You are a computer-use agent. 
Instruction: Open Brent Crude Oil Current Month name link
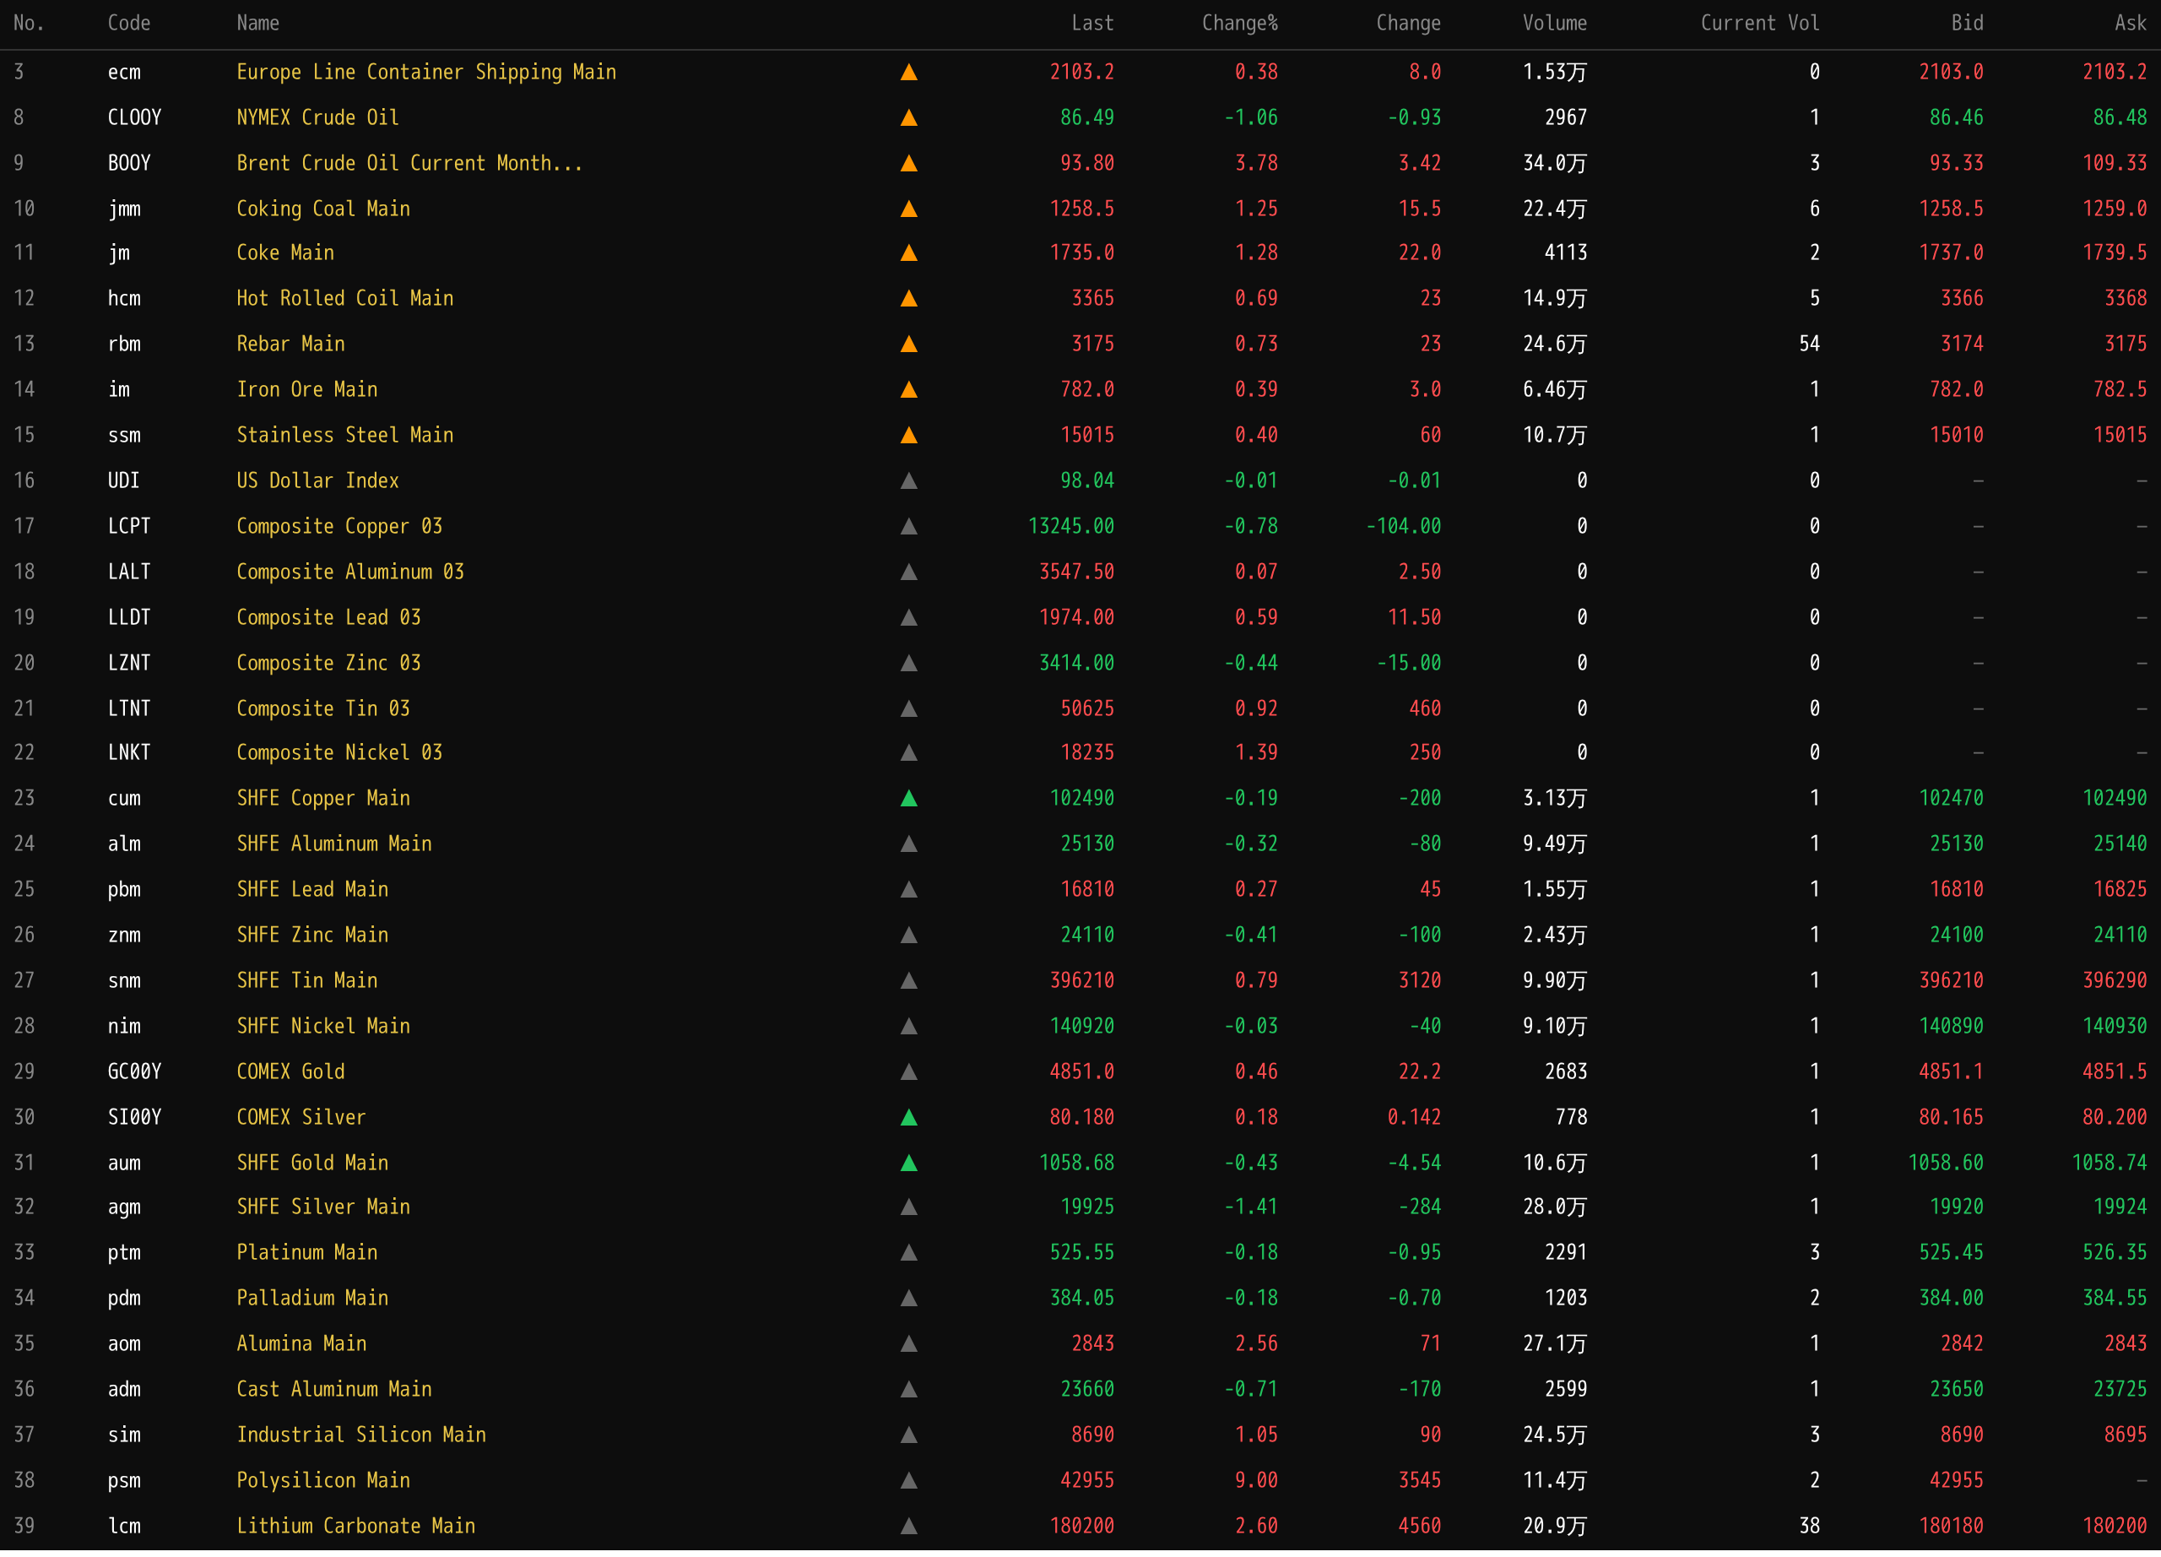(x=409, y=163)
